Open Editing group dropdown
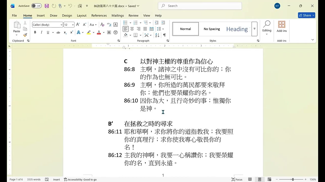Screen dimensions: 325x182 click(267, 28)
